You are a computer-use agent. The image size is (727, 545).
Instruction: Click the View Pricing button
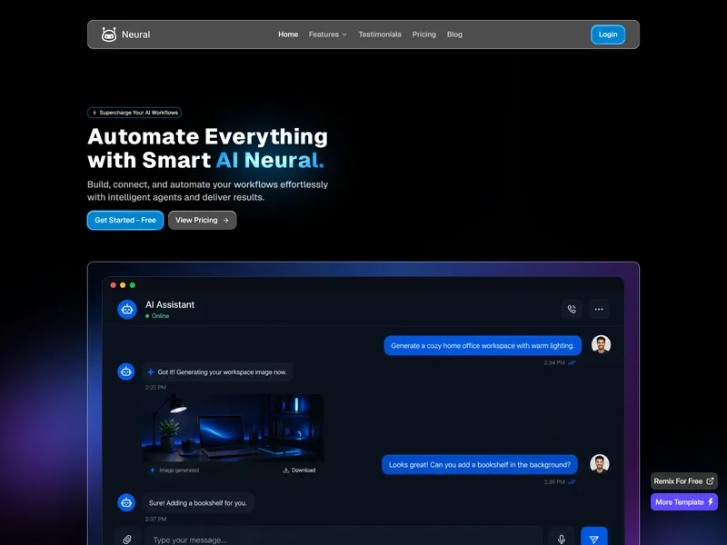[202, 220]
